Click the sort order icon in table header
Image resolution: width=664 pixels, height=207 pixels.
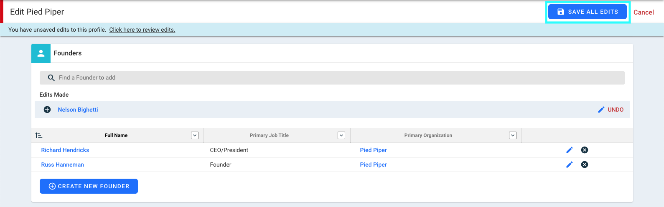39,135
